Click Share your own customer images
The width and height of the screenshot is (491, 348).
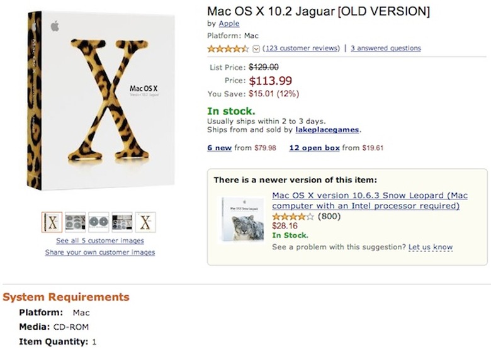100,252
